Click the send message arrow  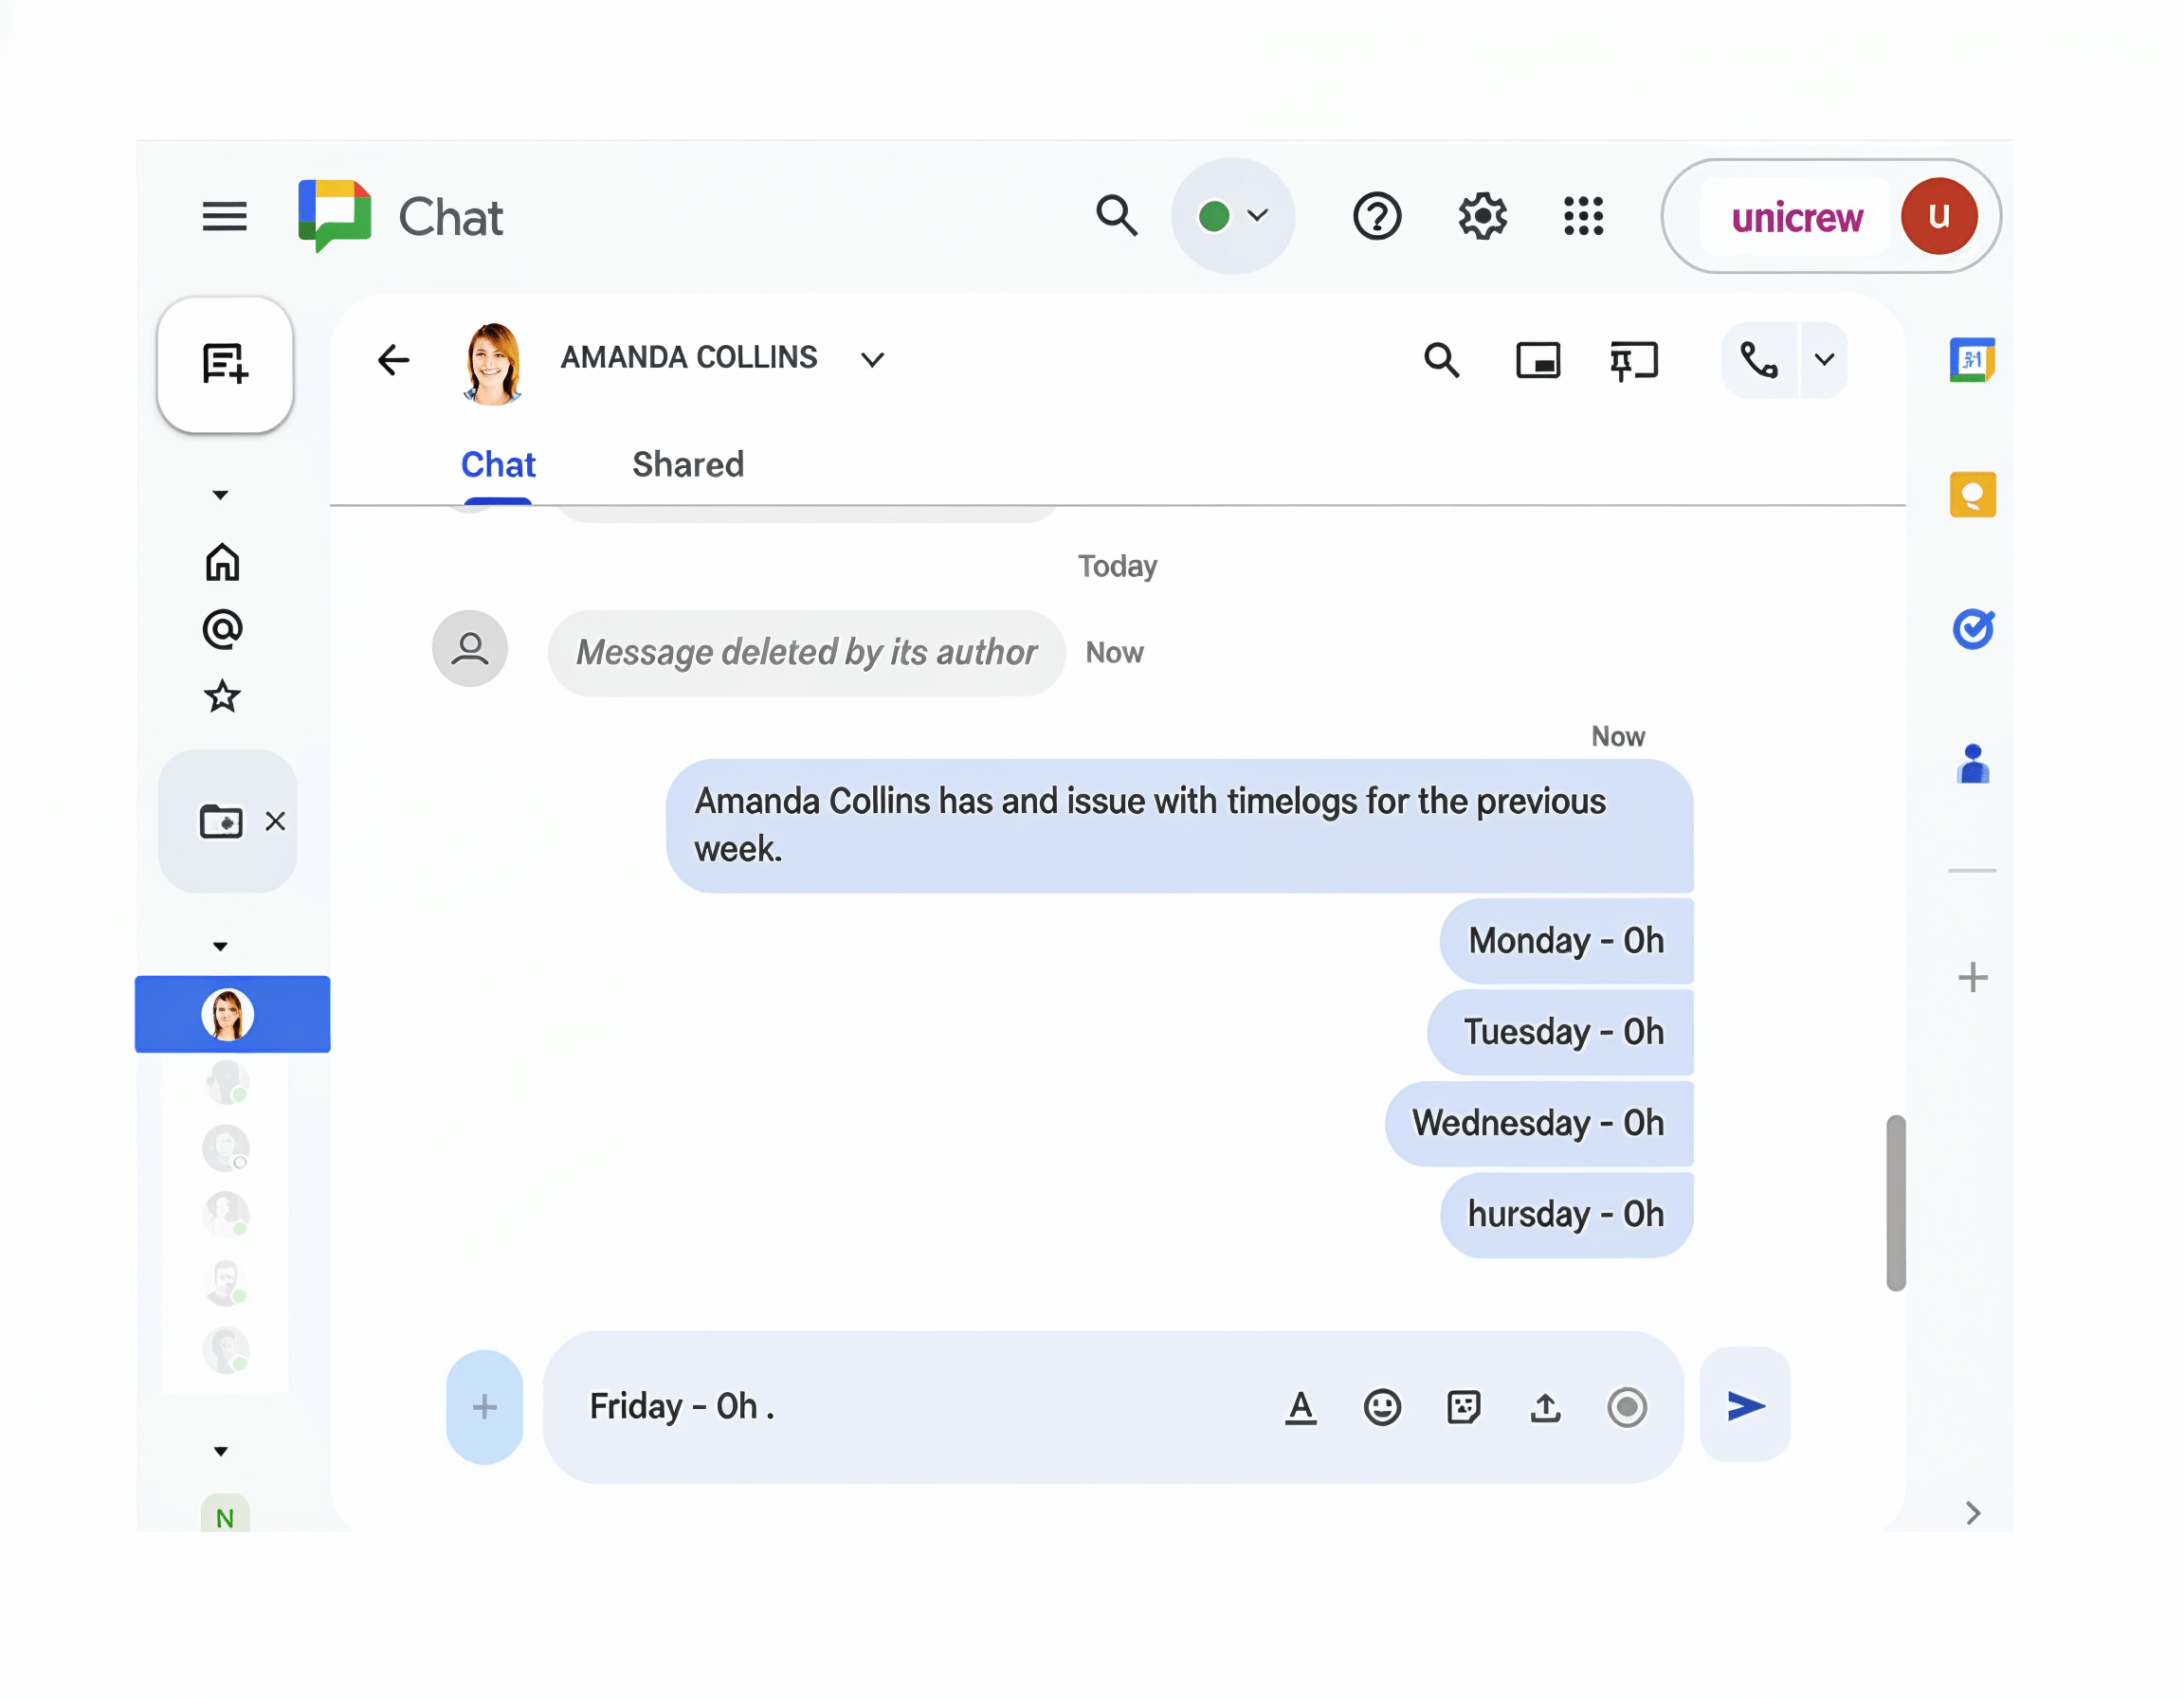point(1747,1407)
